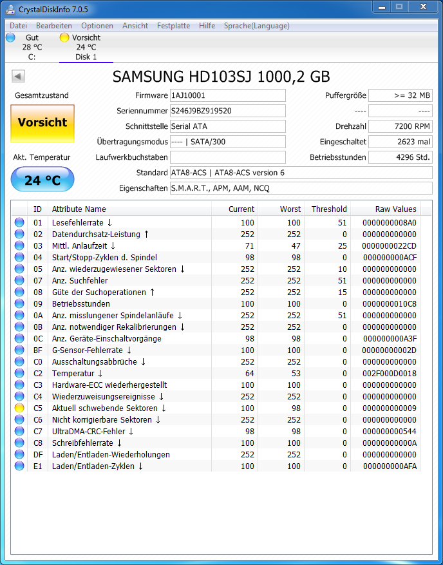Viewport: 443px width, 565px height.
Task: Click the ID column header
Action: (37, 209)
